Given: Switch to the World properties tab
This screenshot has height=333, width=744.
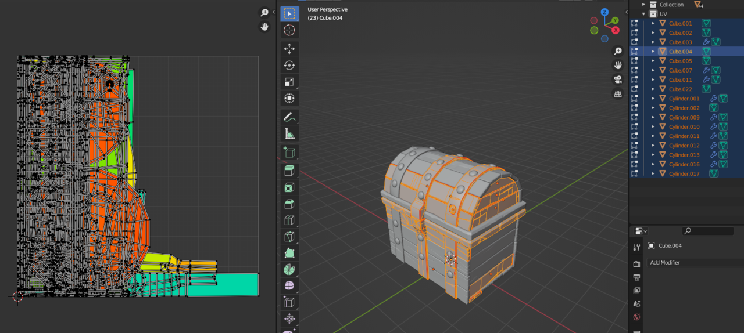Looking at the screenshot, I should click(x=636, y=317).
